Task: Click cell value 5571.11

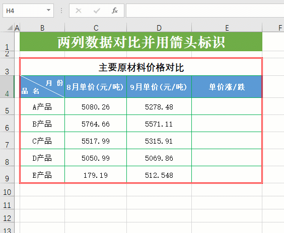Action: (x=159, y=124)
